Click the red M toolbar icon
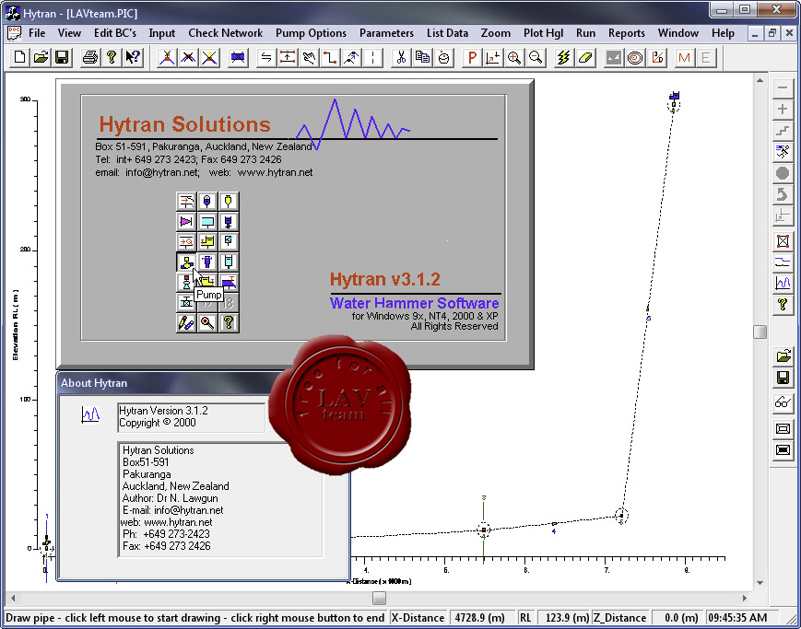Screen dimensions: 801x629 tap(684, 57)
